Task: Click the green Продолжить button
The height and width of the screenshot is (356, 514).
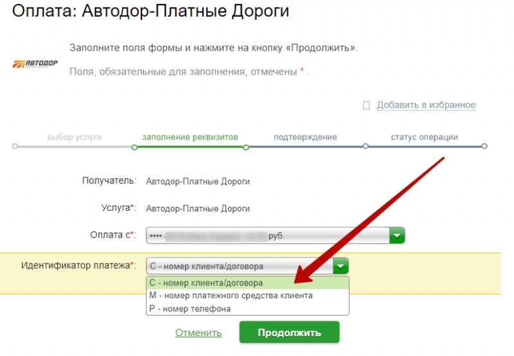Action: pyautogui.click(x=290, y=332)
